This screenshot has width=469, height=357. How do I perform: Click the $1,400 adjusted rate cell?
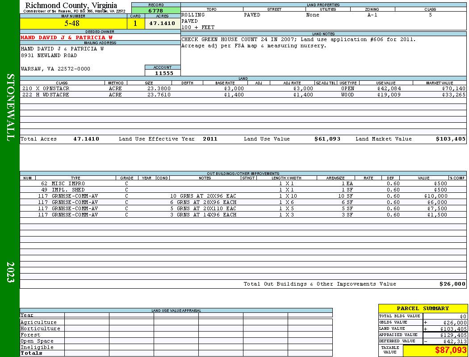[303, 95]
